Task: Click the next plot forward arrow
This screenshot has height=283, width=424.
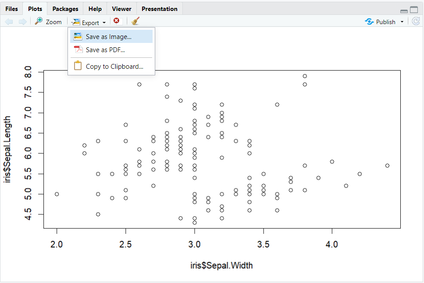Action: point(22,21)
